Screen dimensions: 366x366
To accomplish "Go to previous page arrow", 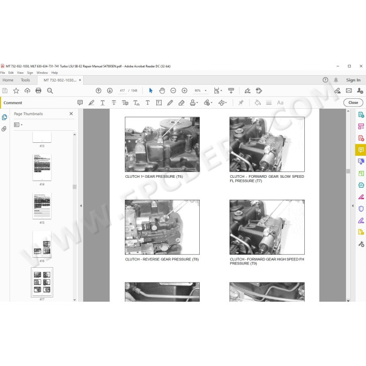I will (x=98, y=90).
